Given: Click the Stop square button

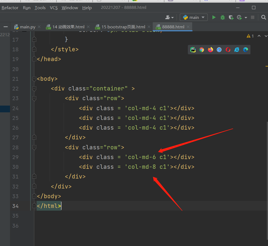Looking at the screenshot, I should tap(253, 17).
